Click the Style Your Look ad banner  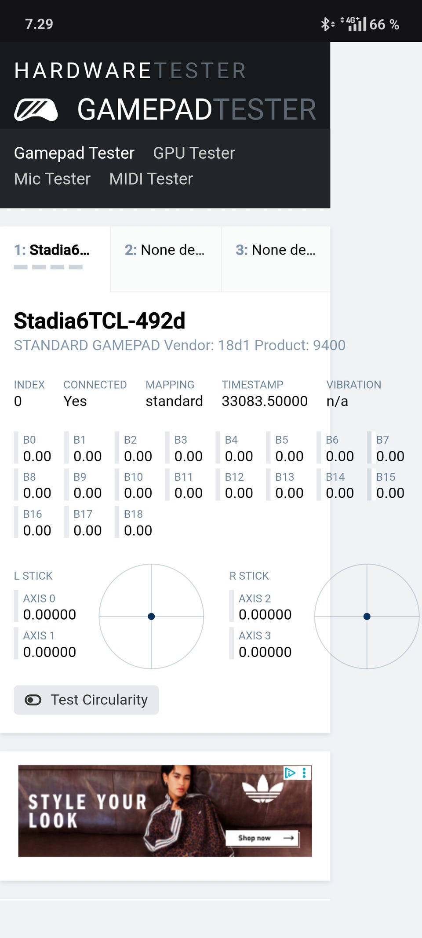coord(88,811)
